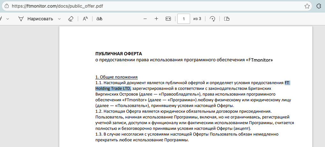Click the word (акцепт) in paragraph 1.2
This screenshot has width=325, height=147.
(x=242, y=129)
